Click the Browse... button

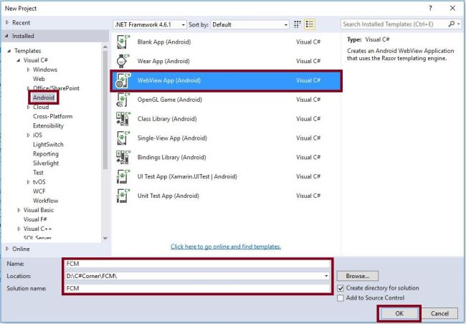[358, 276]
